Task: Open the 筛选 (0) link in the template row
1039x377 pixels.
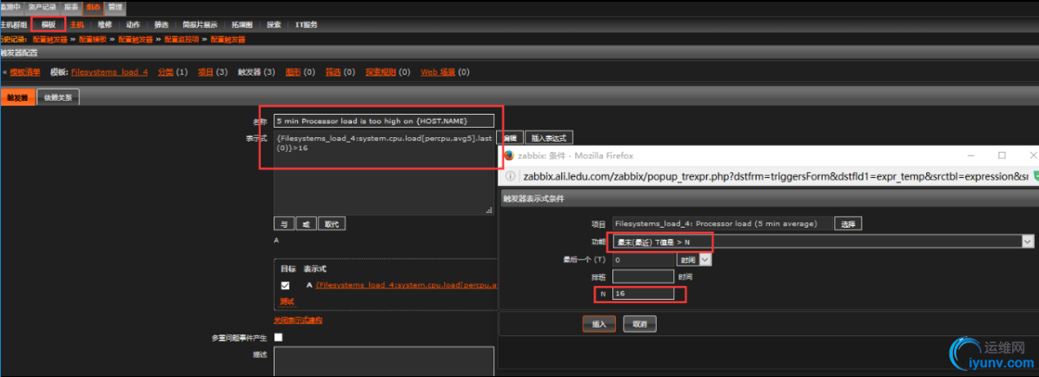Action: (x=333, y=72)
